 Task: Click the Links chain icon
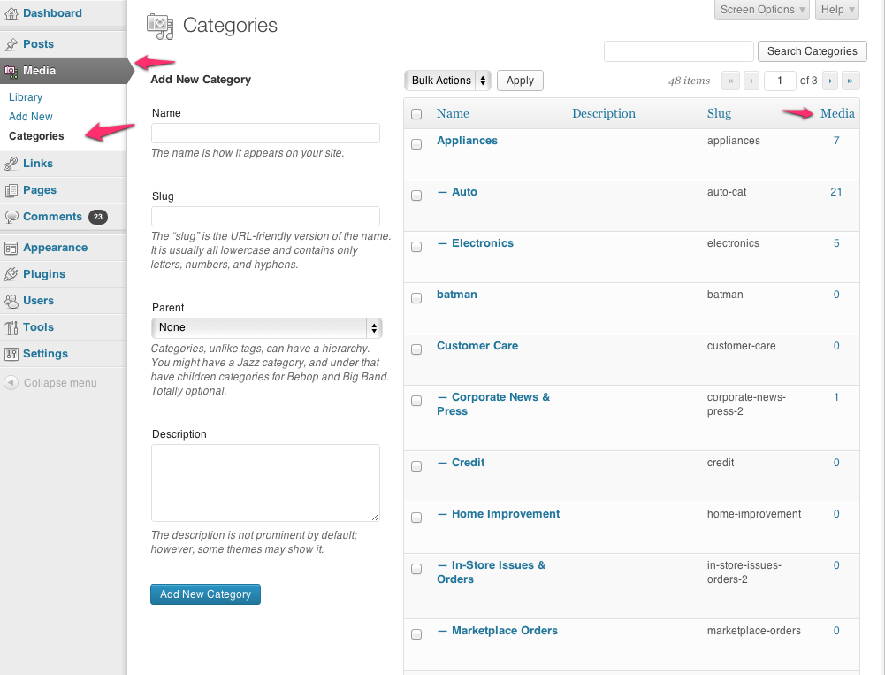pyautogui.click(x=11, y=164)
